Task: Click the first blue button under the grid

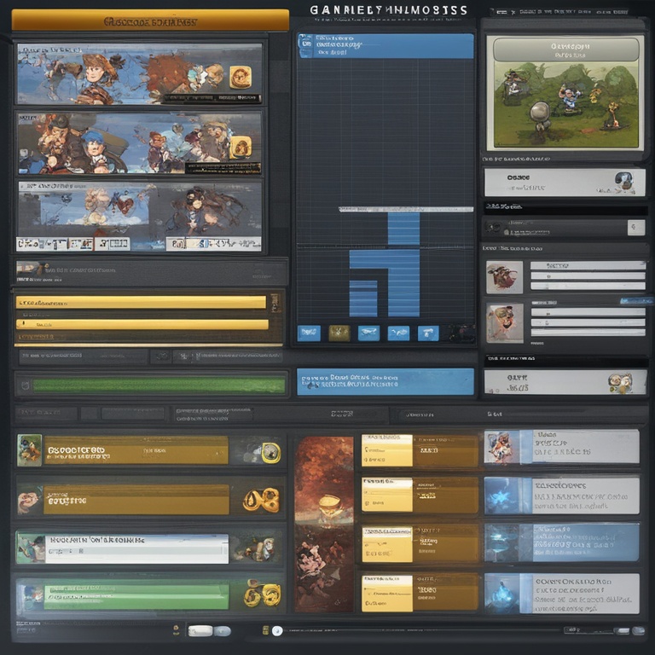Action: coord(309,333)
